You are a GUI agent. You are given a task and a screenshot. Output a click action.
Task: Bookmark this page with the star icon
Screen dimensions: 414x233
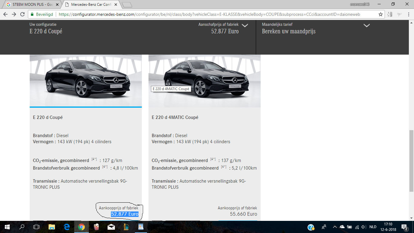tap(381, 14)
